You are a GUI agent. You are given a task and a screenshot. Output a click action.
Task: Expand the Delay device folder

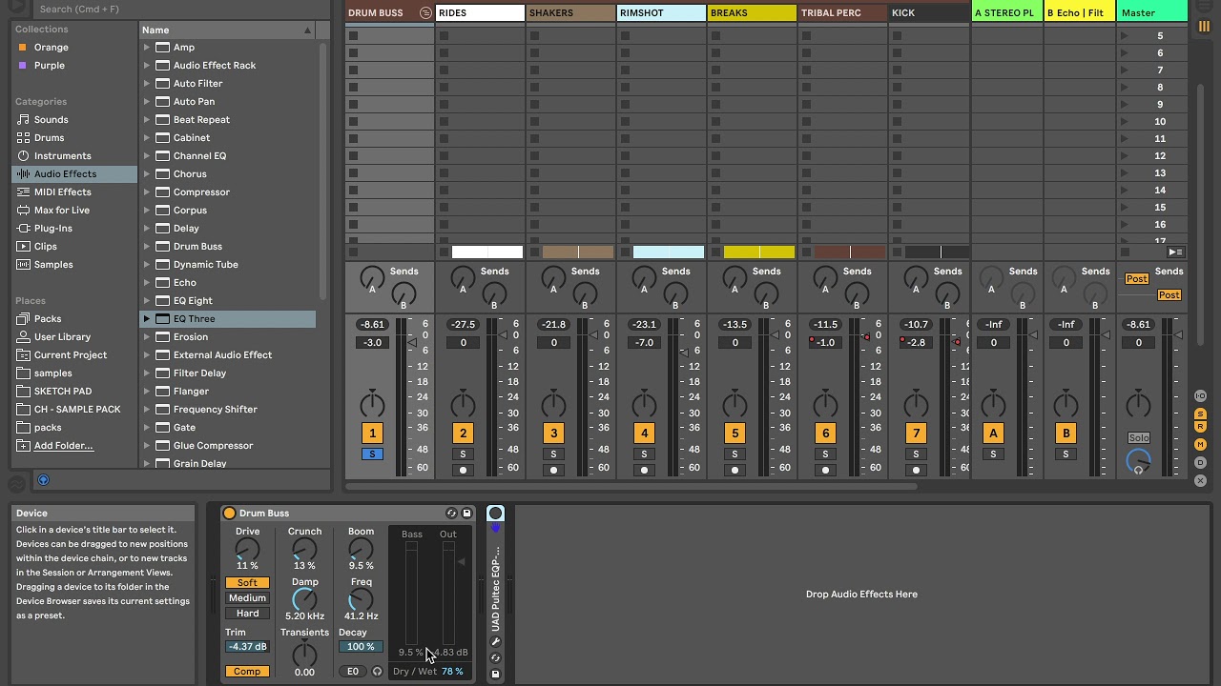[147, 229]
